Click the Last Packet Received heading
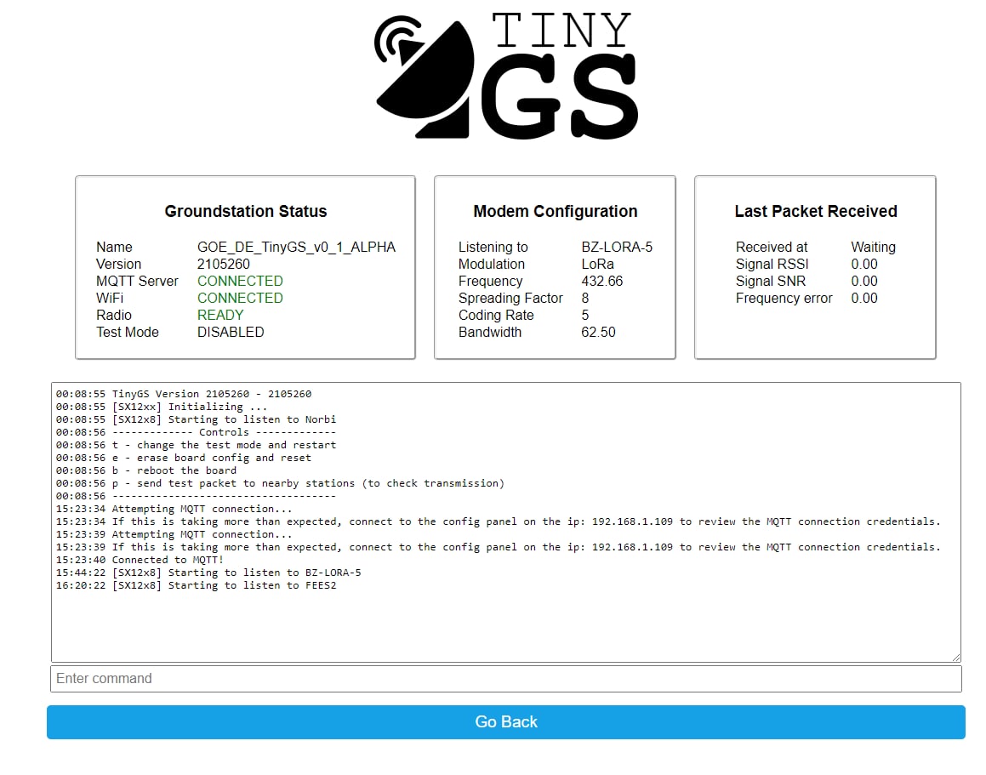This screenshot has height=775, width=986. coord(815,212)
